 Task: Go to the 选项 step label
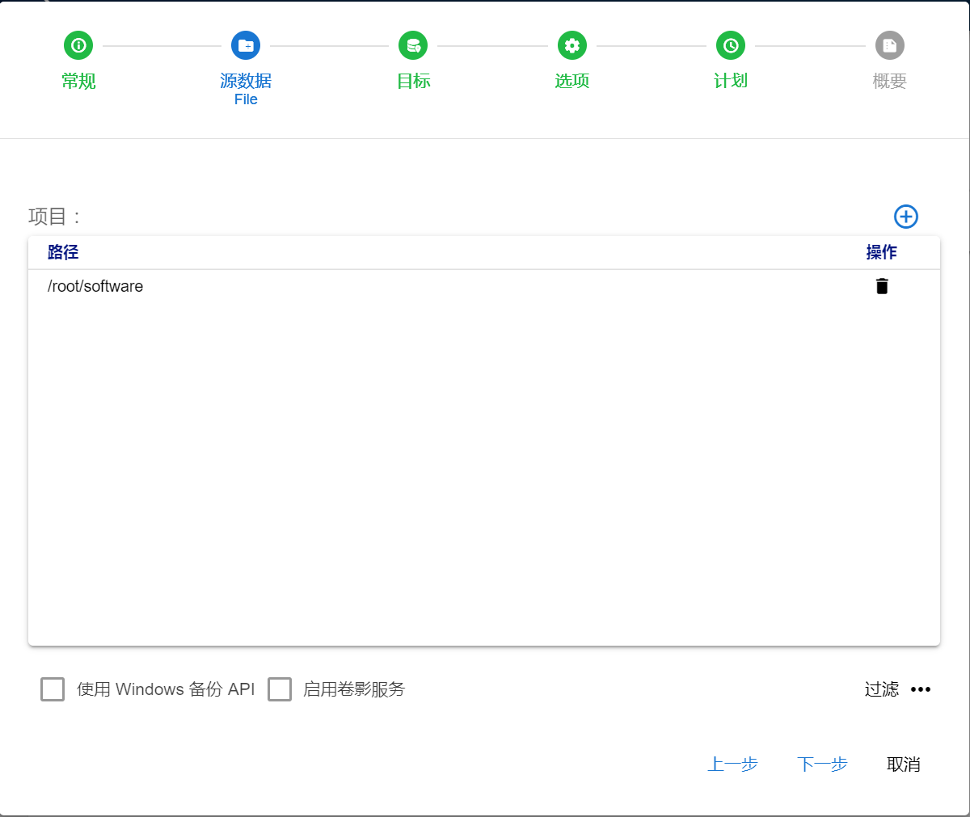tap(572, 81)
